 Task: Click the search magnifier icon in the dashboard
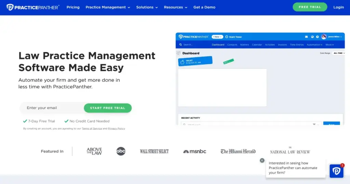(x=180, y=45)
